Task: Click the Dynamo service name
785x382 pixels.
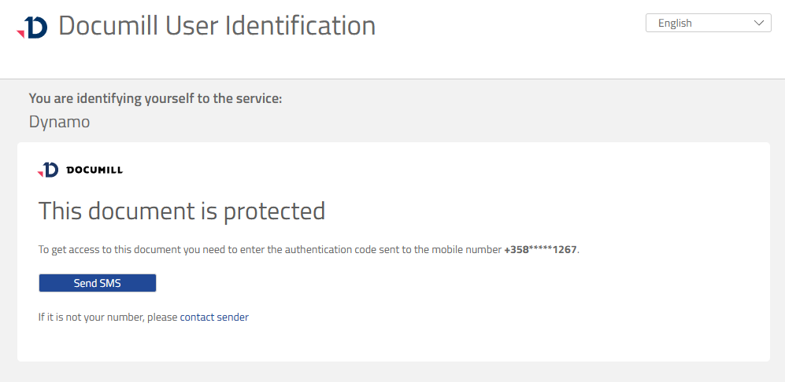Action: 59,122
